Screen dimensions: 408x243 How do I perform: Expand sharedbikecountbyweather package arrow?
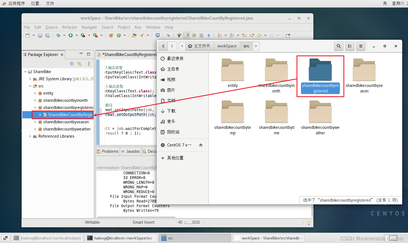[x=35, y=129]
